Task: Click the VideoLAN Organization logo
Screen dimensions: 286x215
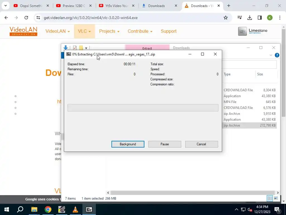Action: coord(23,31)
